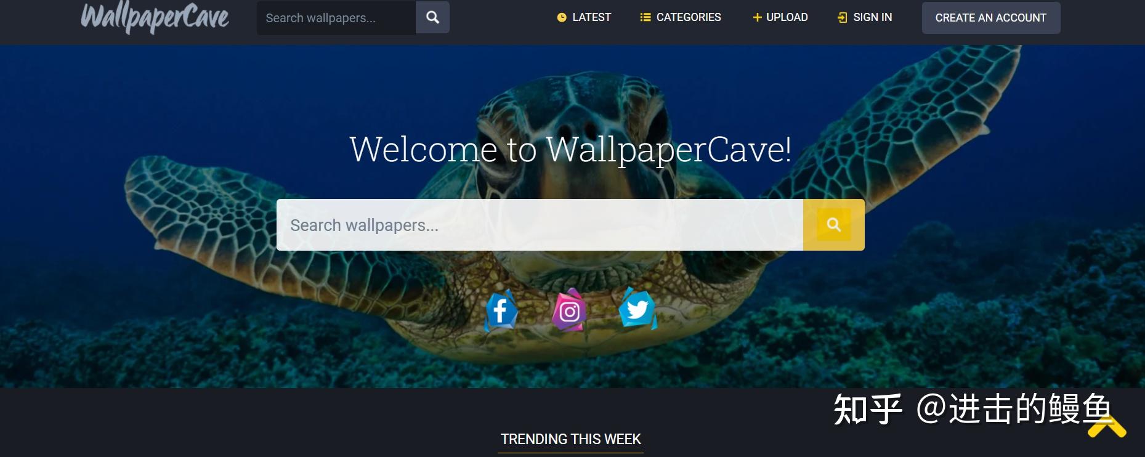1145x457 pixels.
Task: Open the Twitter social icon
Action: (x=637, y=309)
